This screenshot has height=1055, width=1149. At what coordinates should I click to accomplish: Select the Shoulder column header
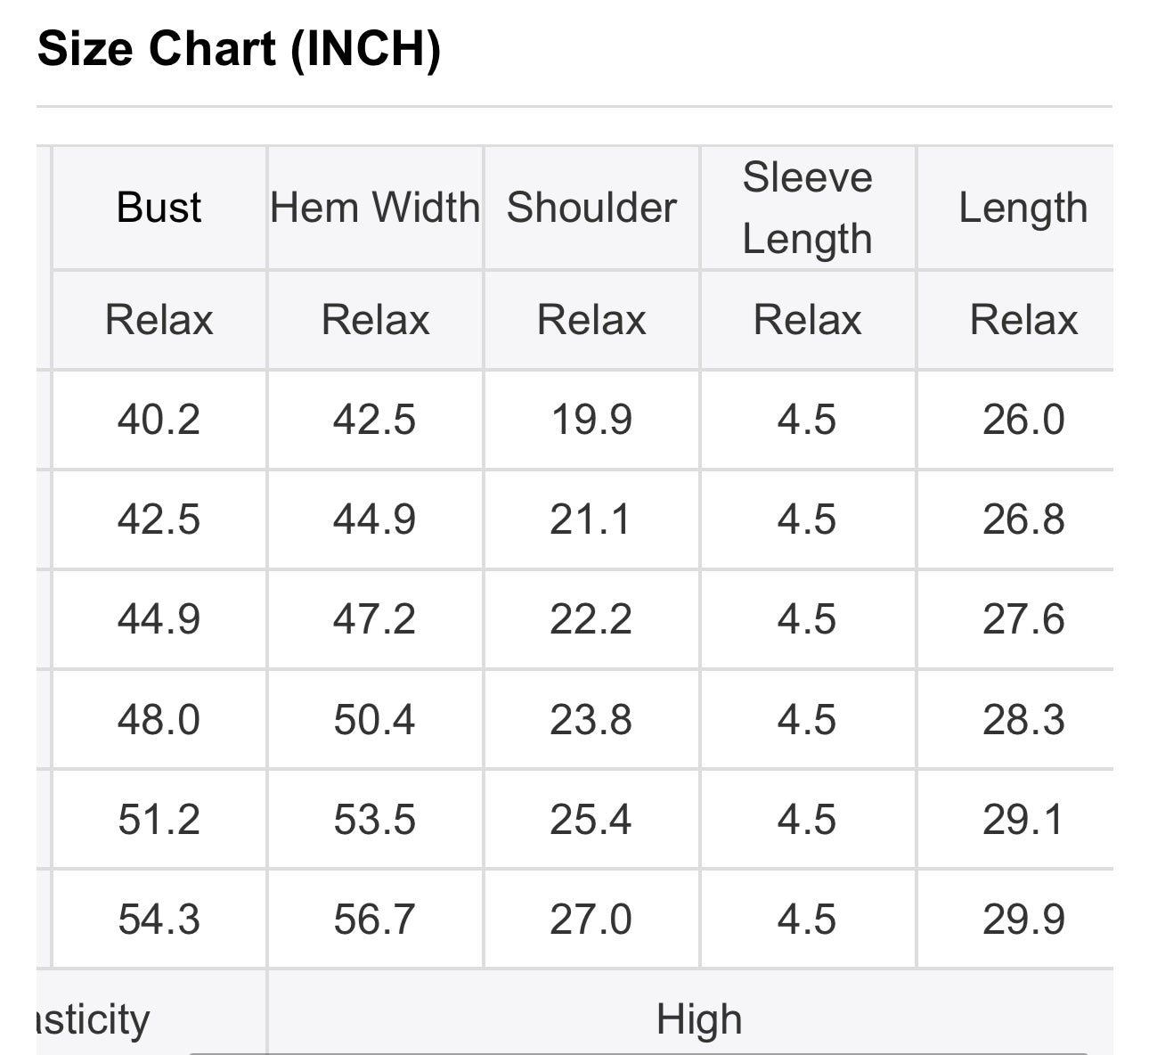tap(591, 208)
